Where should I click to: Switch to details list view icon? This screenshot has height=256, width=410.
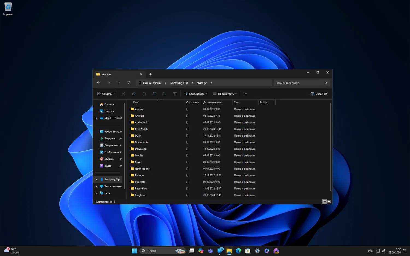click(x=324, y=202)
